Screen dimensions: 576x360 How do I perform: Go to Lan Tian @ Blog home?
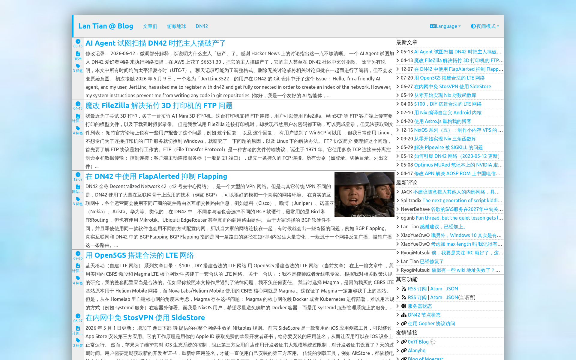106,26
